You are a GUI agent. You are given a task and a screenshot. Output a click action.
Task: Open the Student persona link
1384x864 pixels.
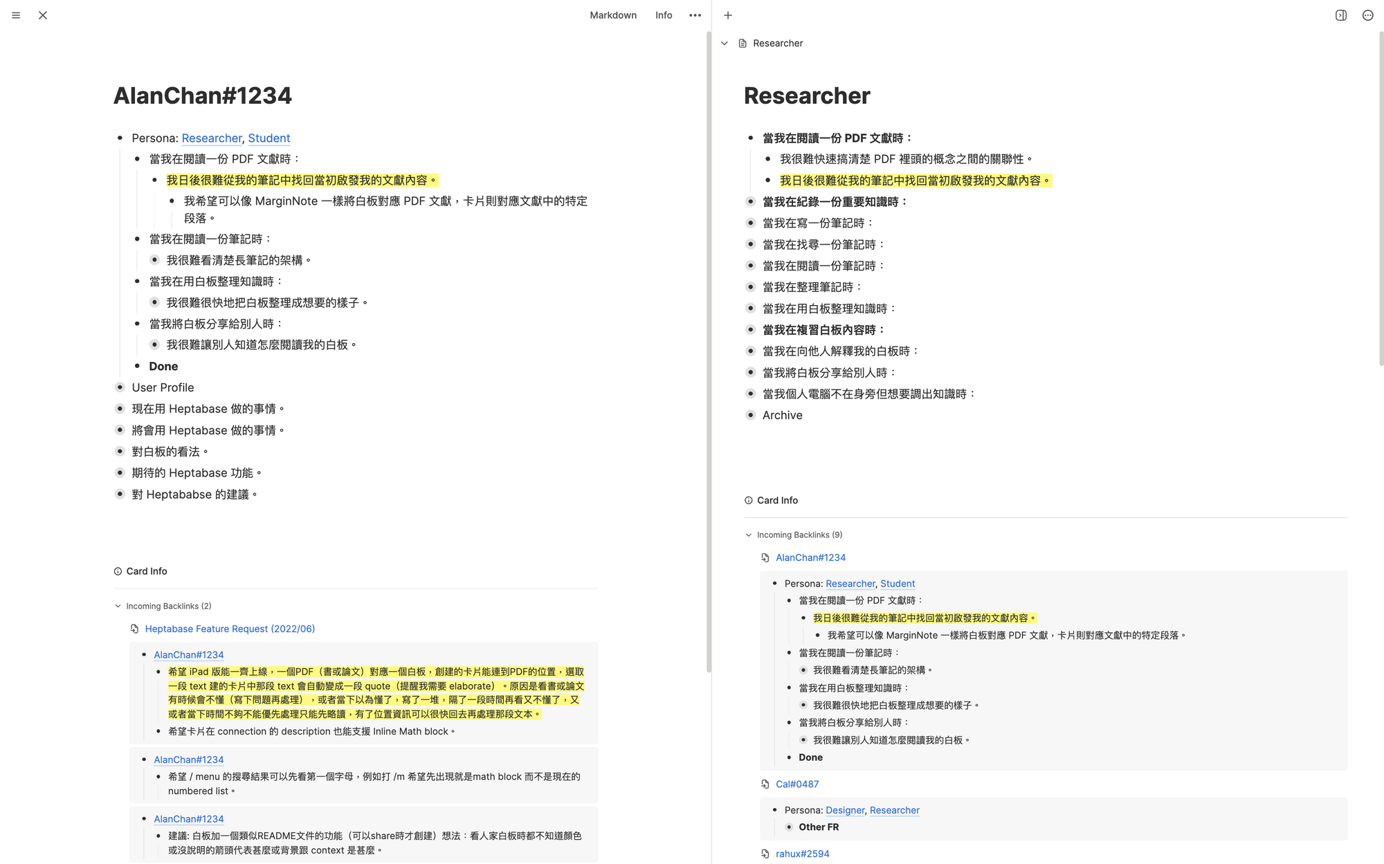268,138
